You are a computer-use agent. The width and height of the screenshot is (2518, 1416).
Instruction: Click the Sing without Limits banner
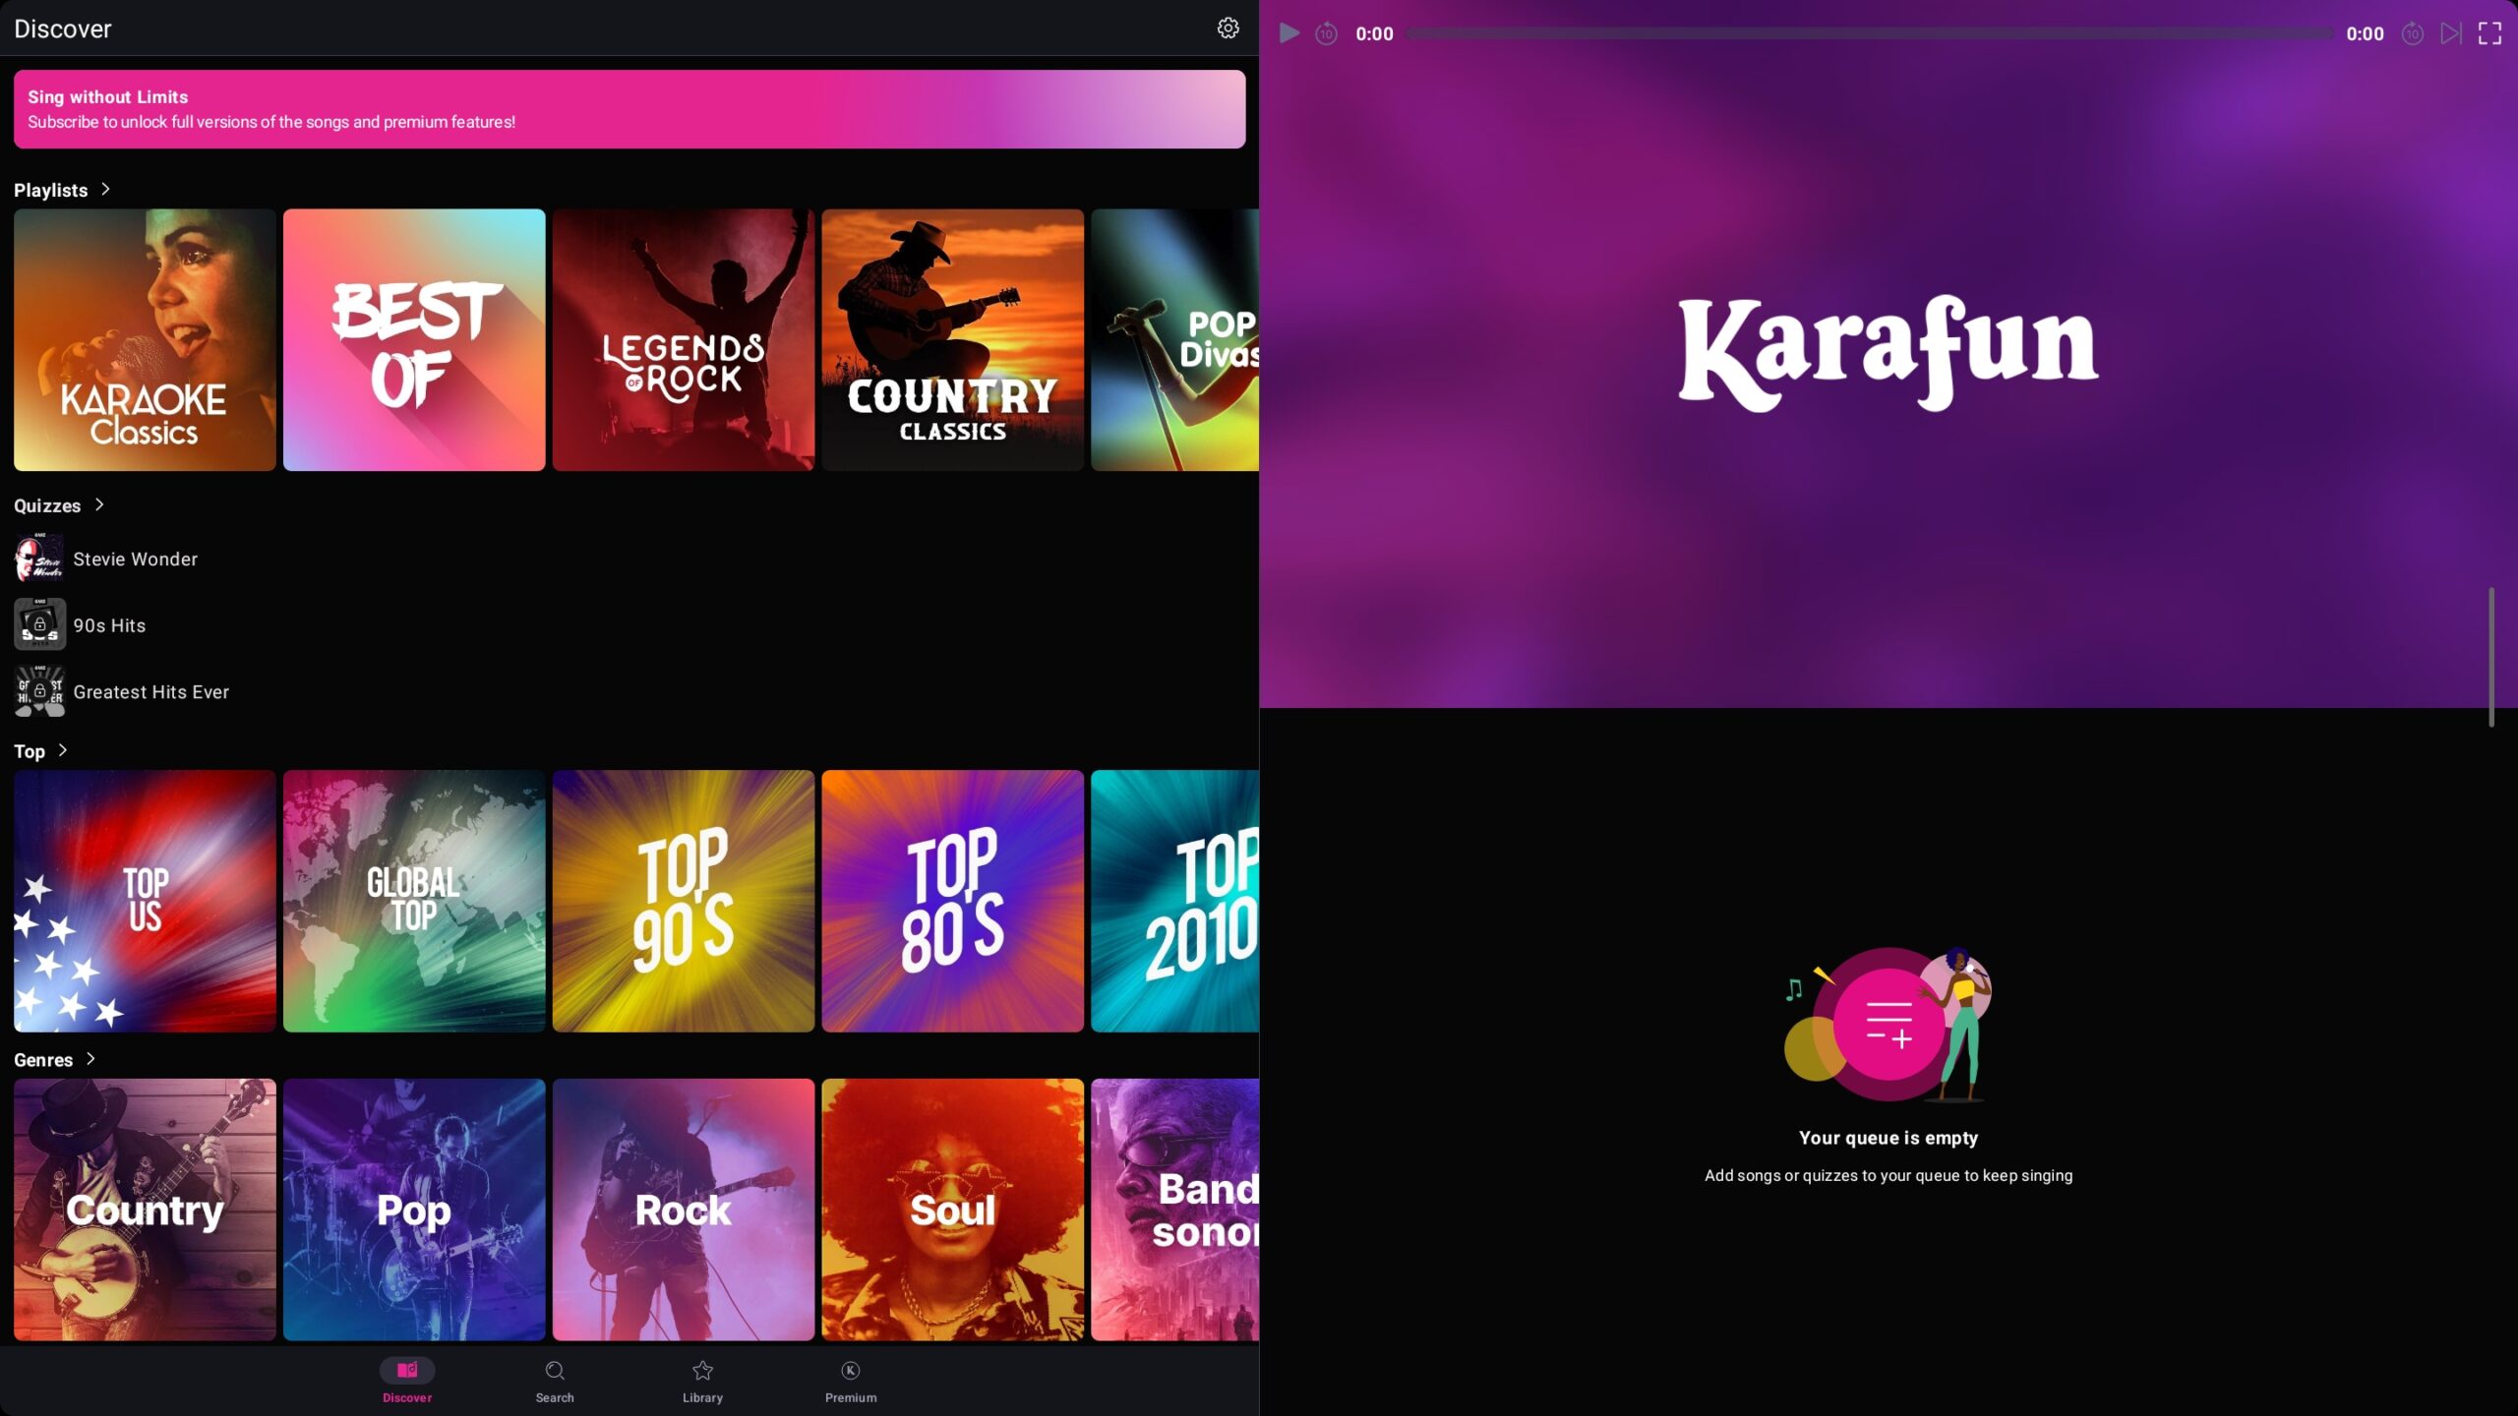629,109
